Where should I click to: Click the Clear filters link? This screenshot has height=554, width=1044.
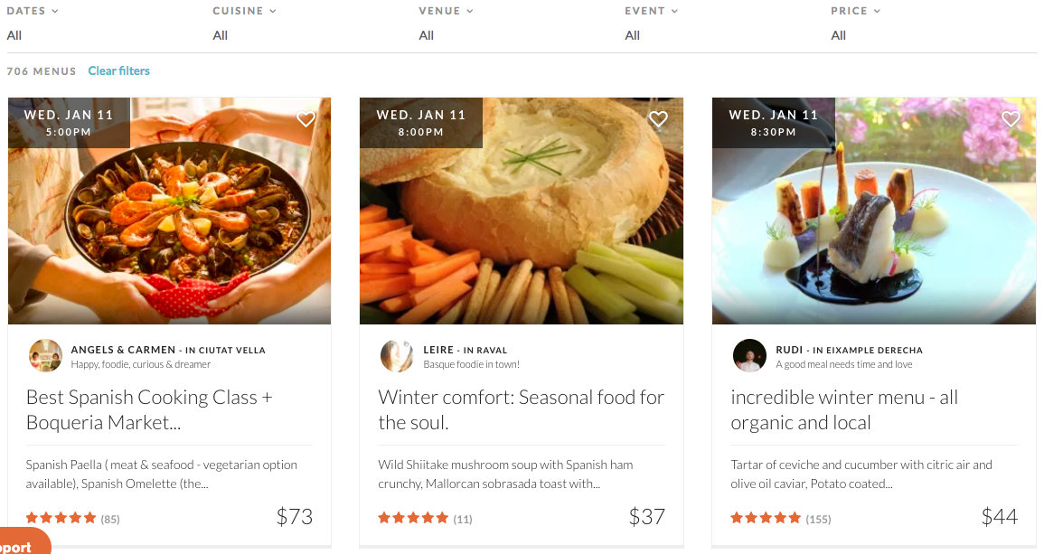click(x=118, y=70)
